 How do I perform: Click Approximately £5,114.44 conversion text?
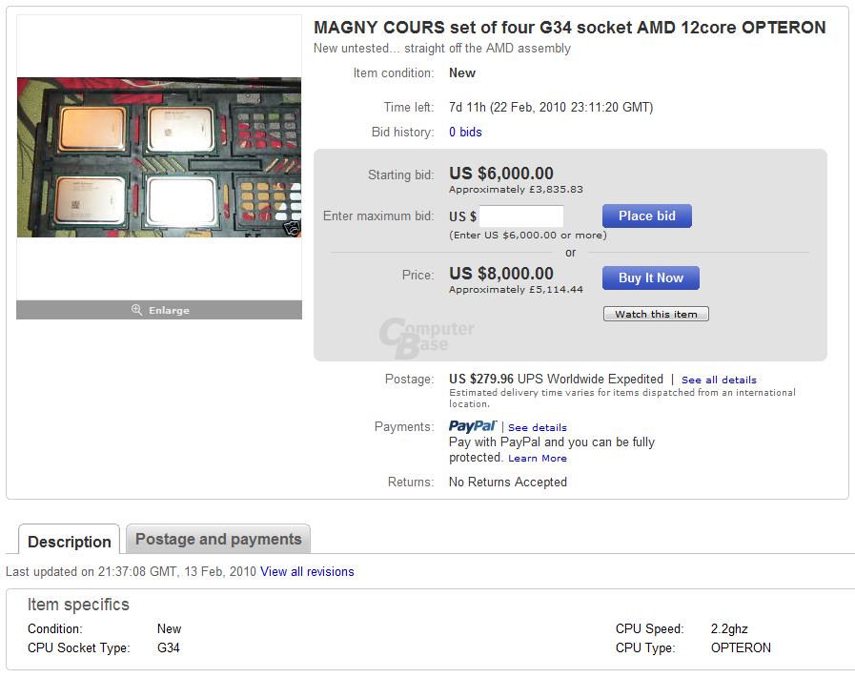(516, 290)
